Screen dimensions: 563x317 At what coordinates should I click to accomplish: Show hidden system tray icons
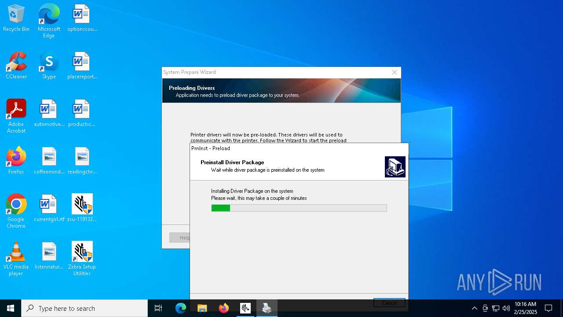click(x=474, y=308)
